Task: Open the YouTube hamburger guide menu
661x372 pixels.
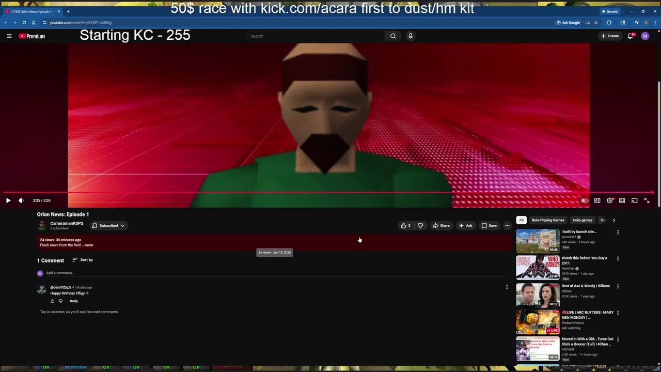Action: (9, 36)
